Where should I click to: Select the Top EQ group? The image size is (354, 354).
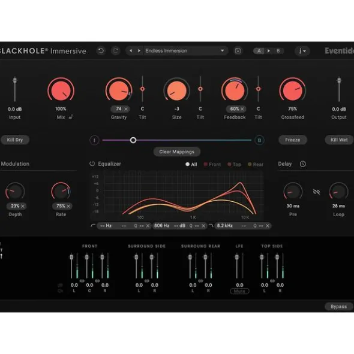tap(235, 164)
